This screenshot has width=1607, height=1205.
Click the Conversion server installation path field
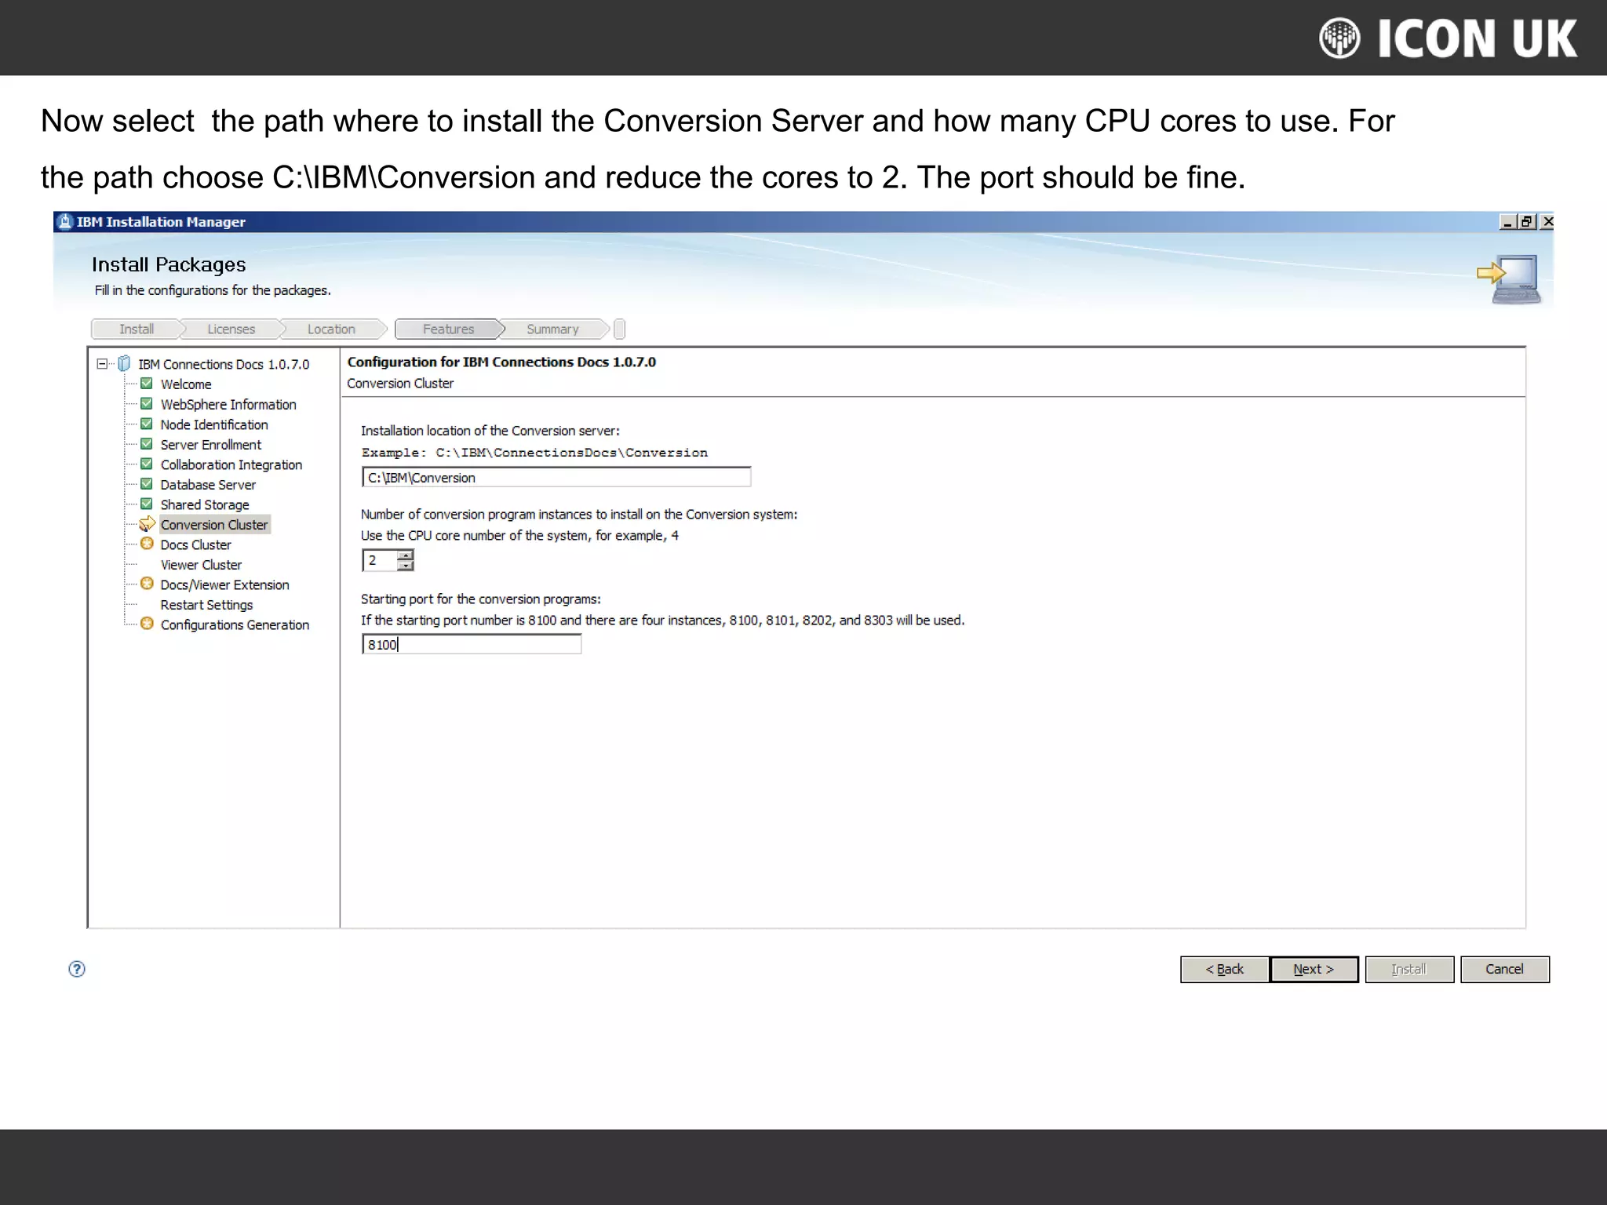pos(556,477)
